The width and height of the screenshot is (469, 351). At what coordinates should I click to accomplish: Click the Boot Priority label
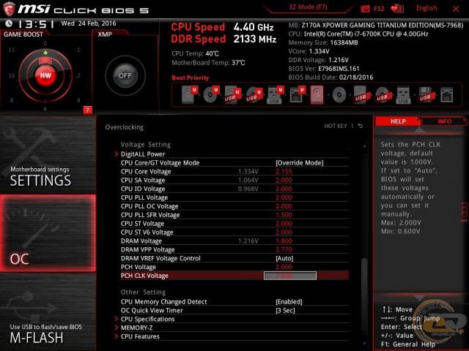[x=190, y=78]
